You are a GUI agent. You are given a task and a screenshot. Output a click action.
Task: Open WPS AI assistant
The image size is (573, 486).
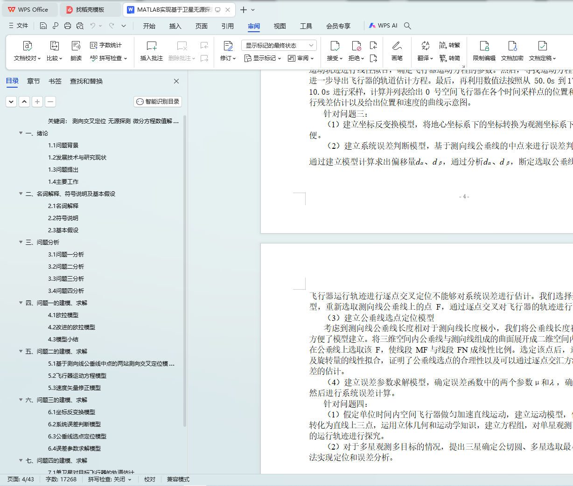[383, 26]
